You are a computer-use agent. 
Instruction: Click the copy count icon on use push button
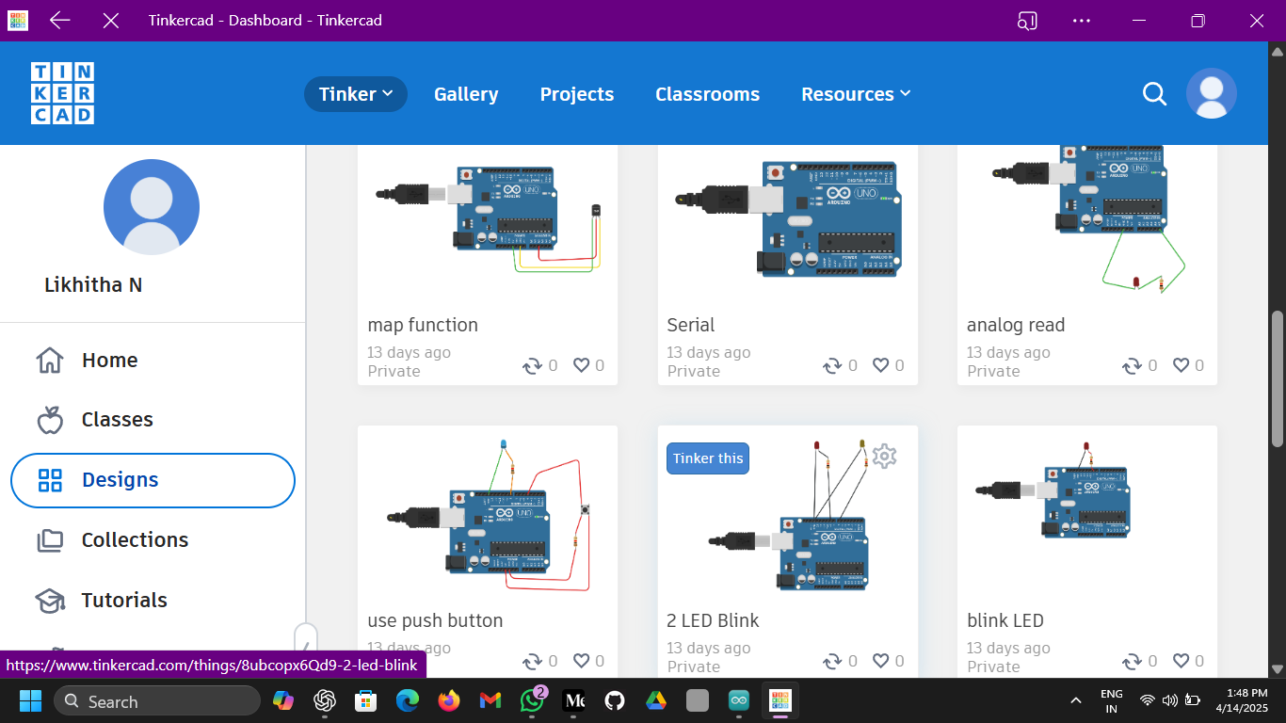[533, 661]
